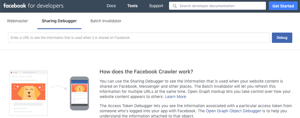The image size is (300, 118).
Task: Click the phone preview illustration
Action: [79, 93]
